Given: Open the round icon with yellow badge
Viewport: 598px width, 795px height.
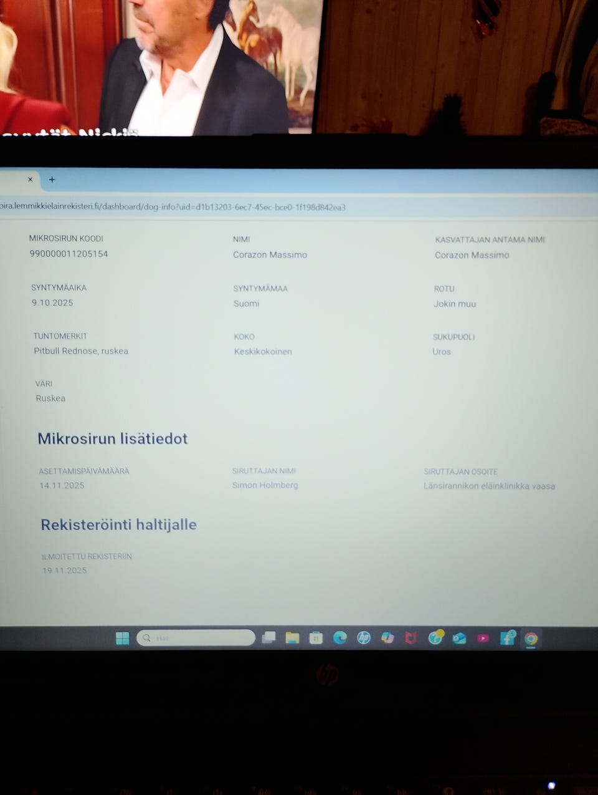Looking at the screenshot, I should click(435, 637).
